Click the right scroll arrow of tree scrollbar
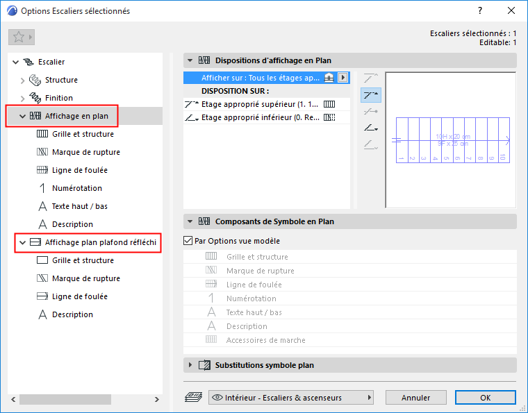The width and height of the screenshot is (528, 413). point(156,399)
